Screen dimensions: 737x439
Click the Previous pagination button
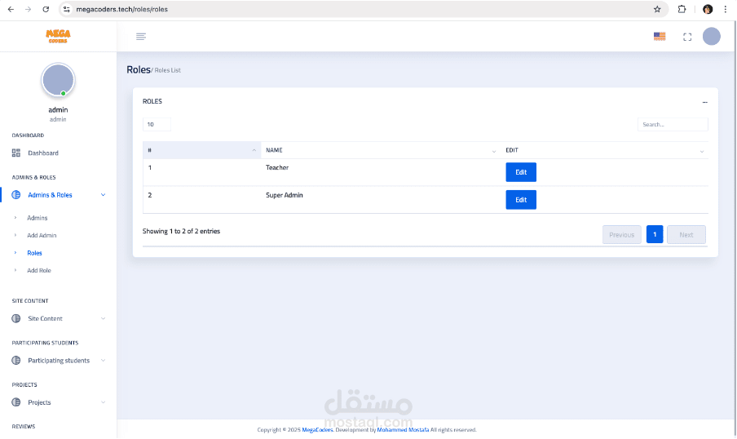pyautogui.click(x=622, y=235)
